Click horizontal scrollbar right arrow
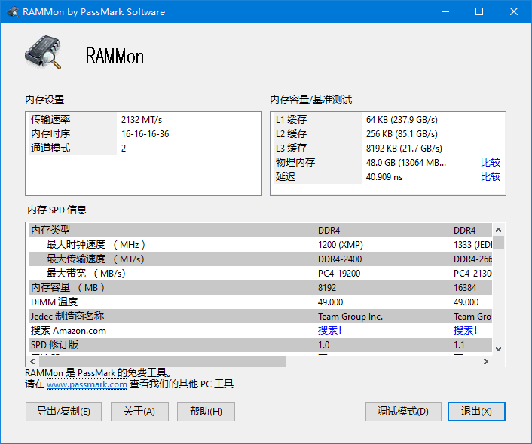This screenshot has width=532, height=444. click(x=486, y=361)
